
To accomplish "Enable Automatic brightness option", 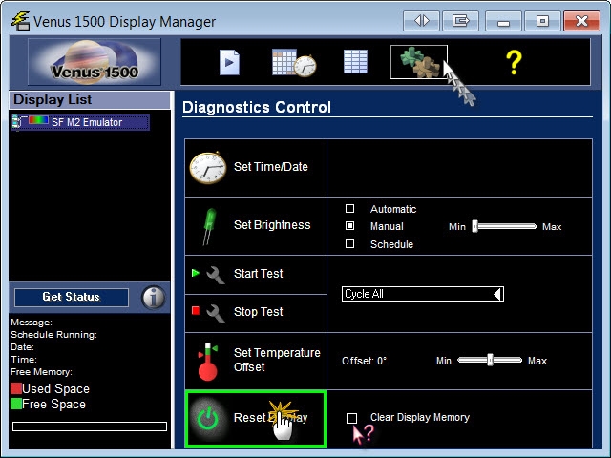I will (x=350, y=209).
